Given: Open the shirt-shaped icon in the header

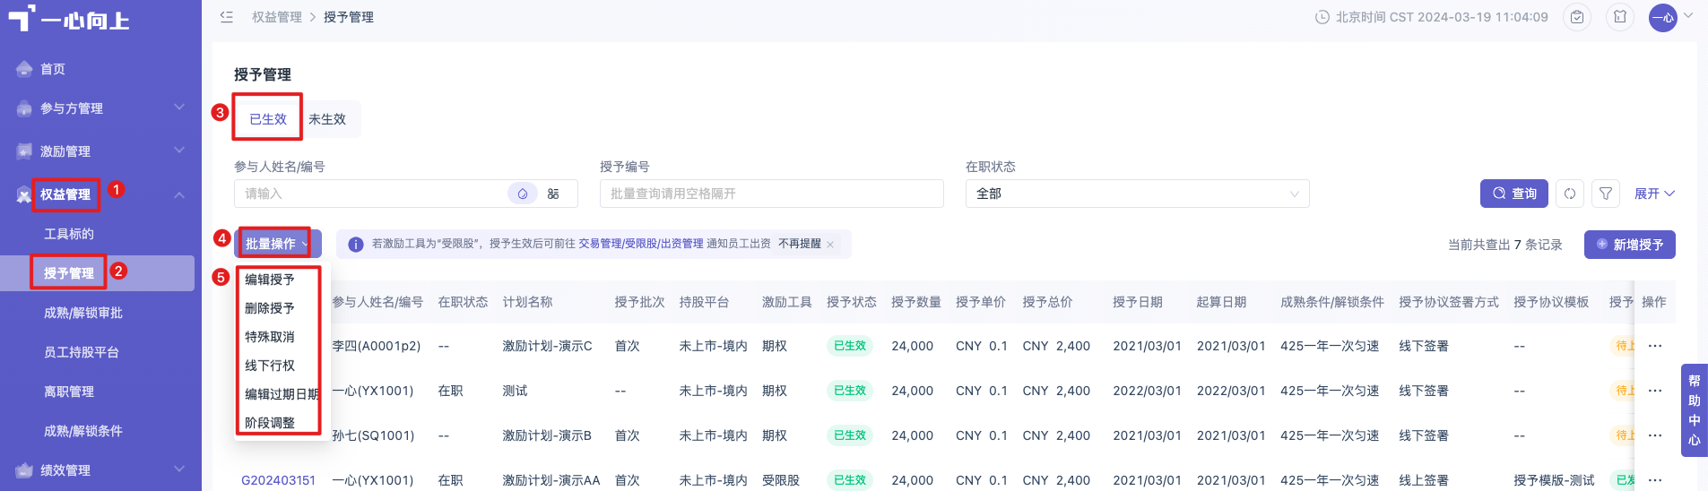Looking at the screenshot, I should [1620, 17].
